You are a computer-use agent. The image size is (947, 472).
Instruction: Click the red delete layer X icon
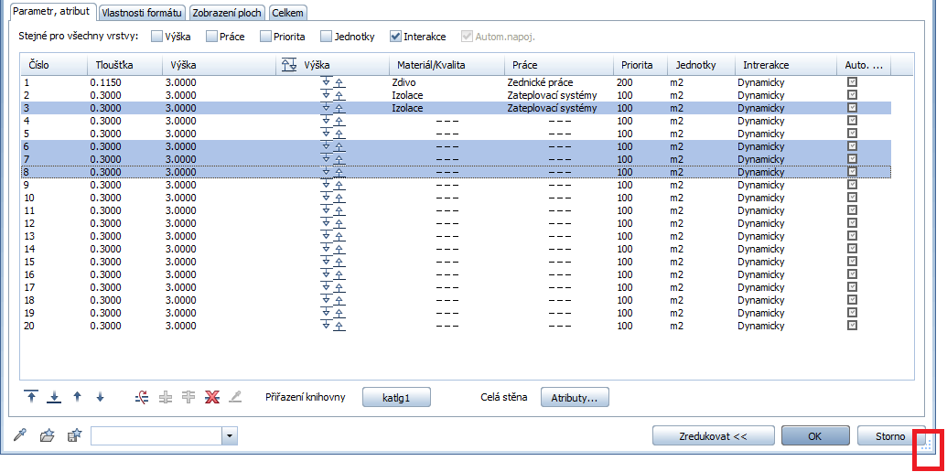[212, 397]
